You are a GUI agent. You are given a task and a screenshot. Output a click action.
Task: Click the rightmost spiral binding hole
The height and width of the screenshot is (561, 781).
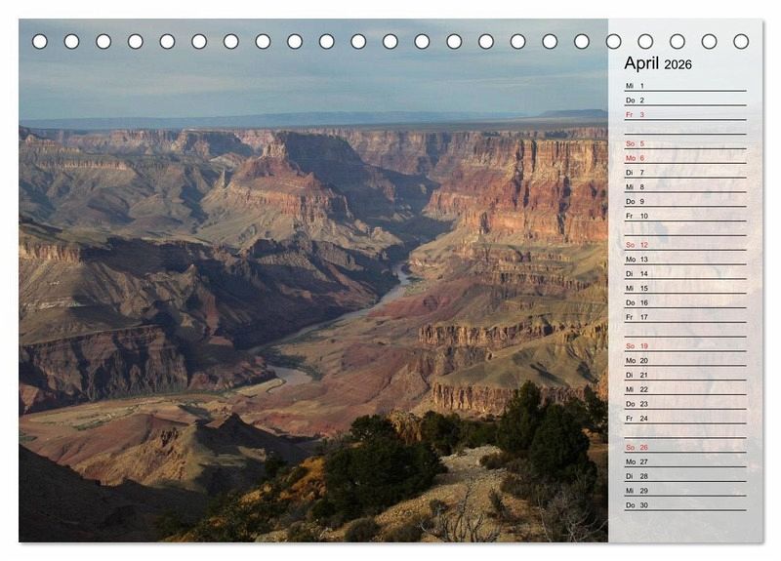741,41
